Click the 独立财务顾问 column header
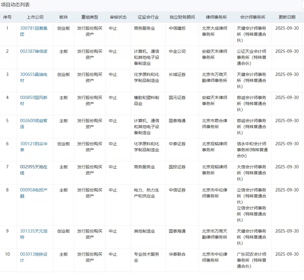The height and width of the screenshot is (280, 304). (182, 17)
